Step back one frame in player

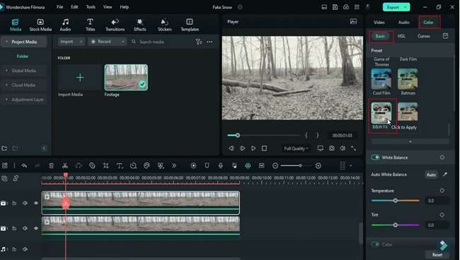[231, 148]
